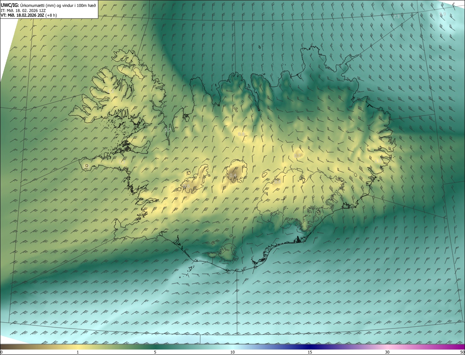
Task: Click the 'IT: Mið. 18. 02. 2026 12Z' line
Action: click(23, 11)
